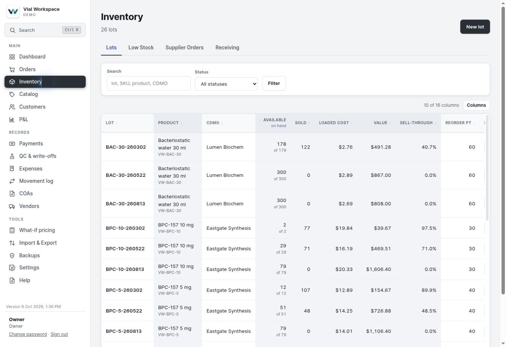Click the page's vertical scrollbar
The width and height of the screenshot is (506, 347).
[503, 150]
